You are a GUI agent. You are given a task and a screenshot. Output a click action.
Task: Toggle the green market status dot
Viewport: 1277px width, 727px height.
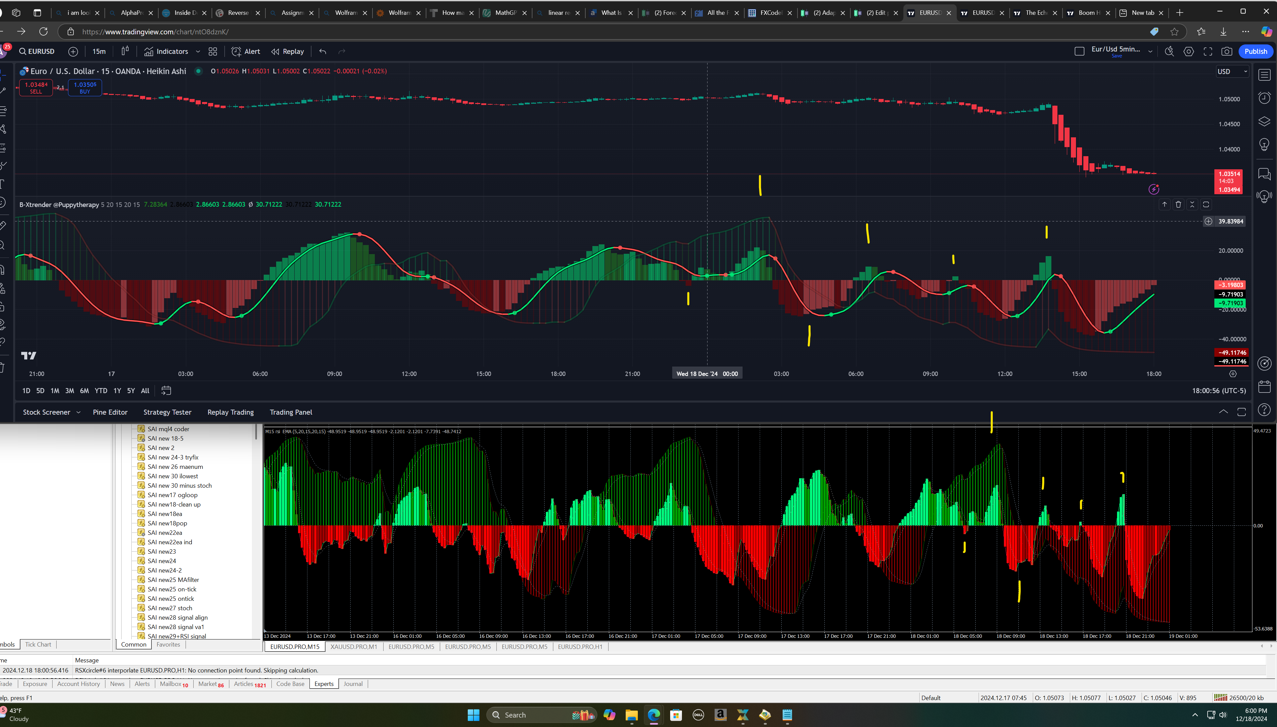tap(198, 71)
